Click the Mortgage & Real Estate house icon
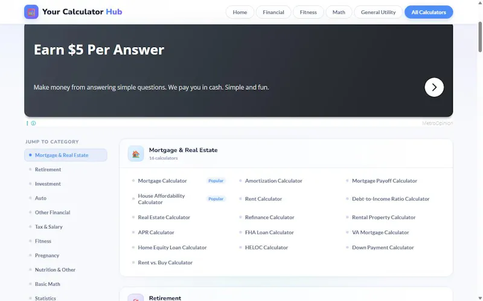 point(136,154)
